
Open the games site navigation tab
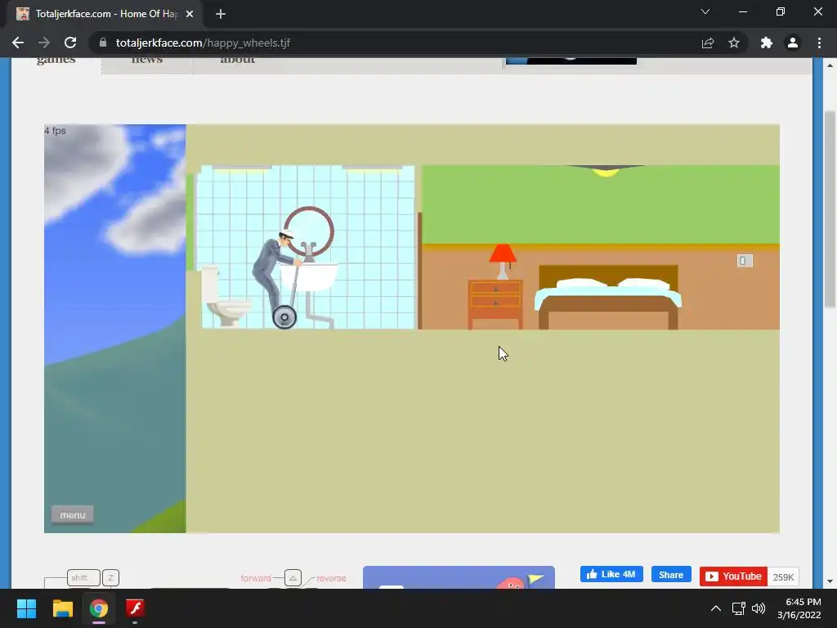[56, 60]
